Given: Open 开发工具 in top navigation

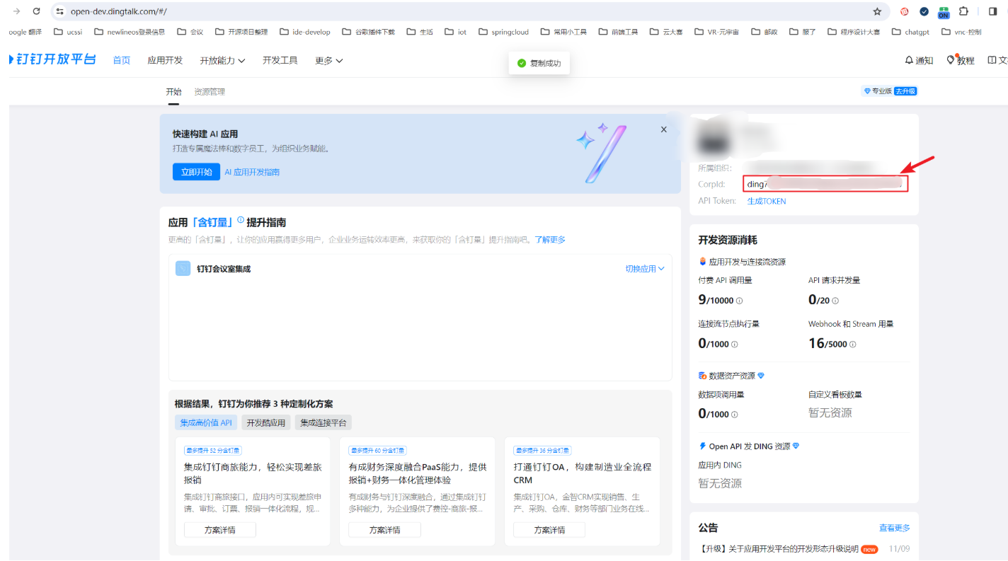Looking at the screenshot, I should coord(280,61).
